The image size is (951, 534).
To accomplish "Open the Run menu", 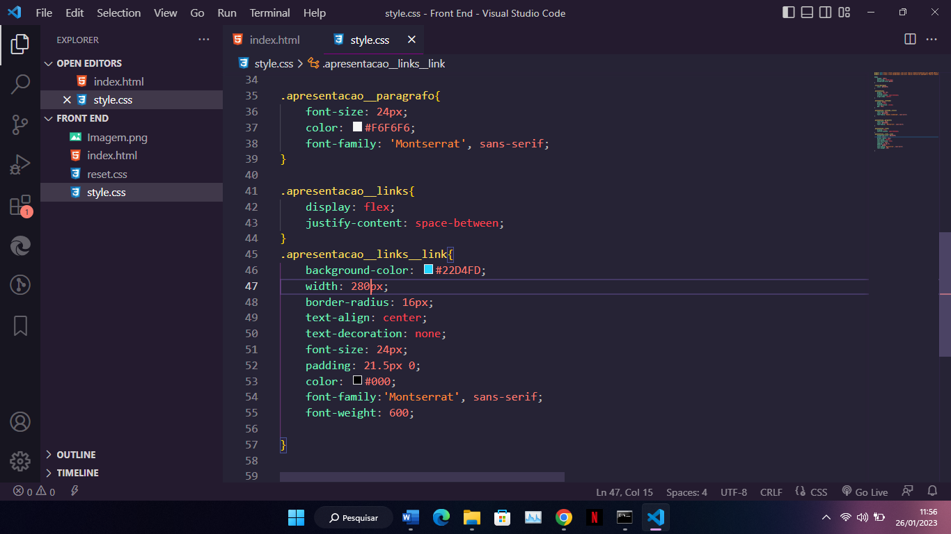I will pos(227,13).
